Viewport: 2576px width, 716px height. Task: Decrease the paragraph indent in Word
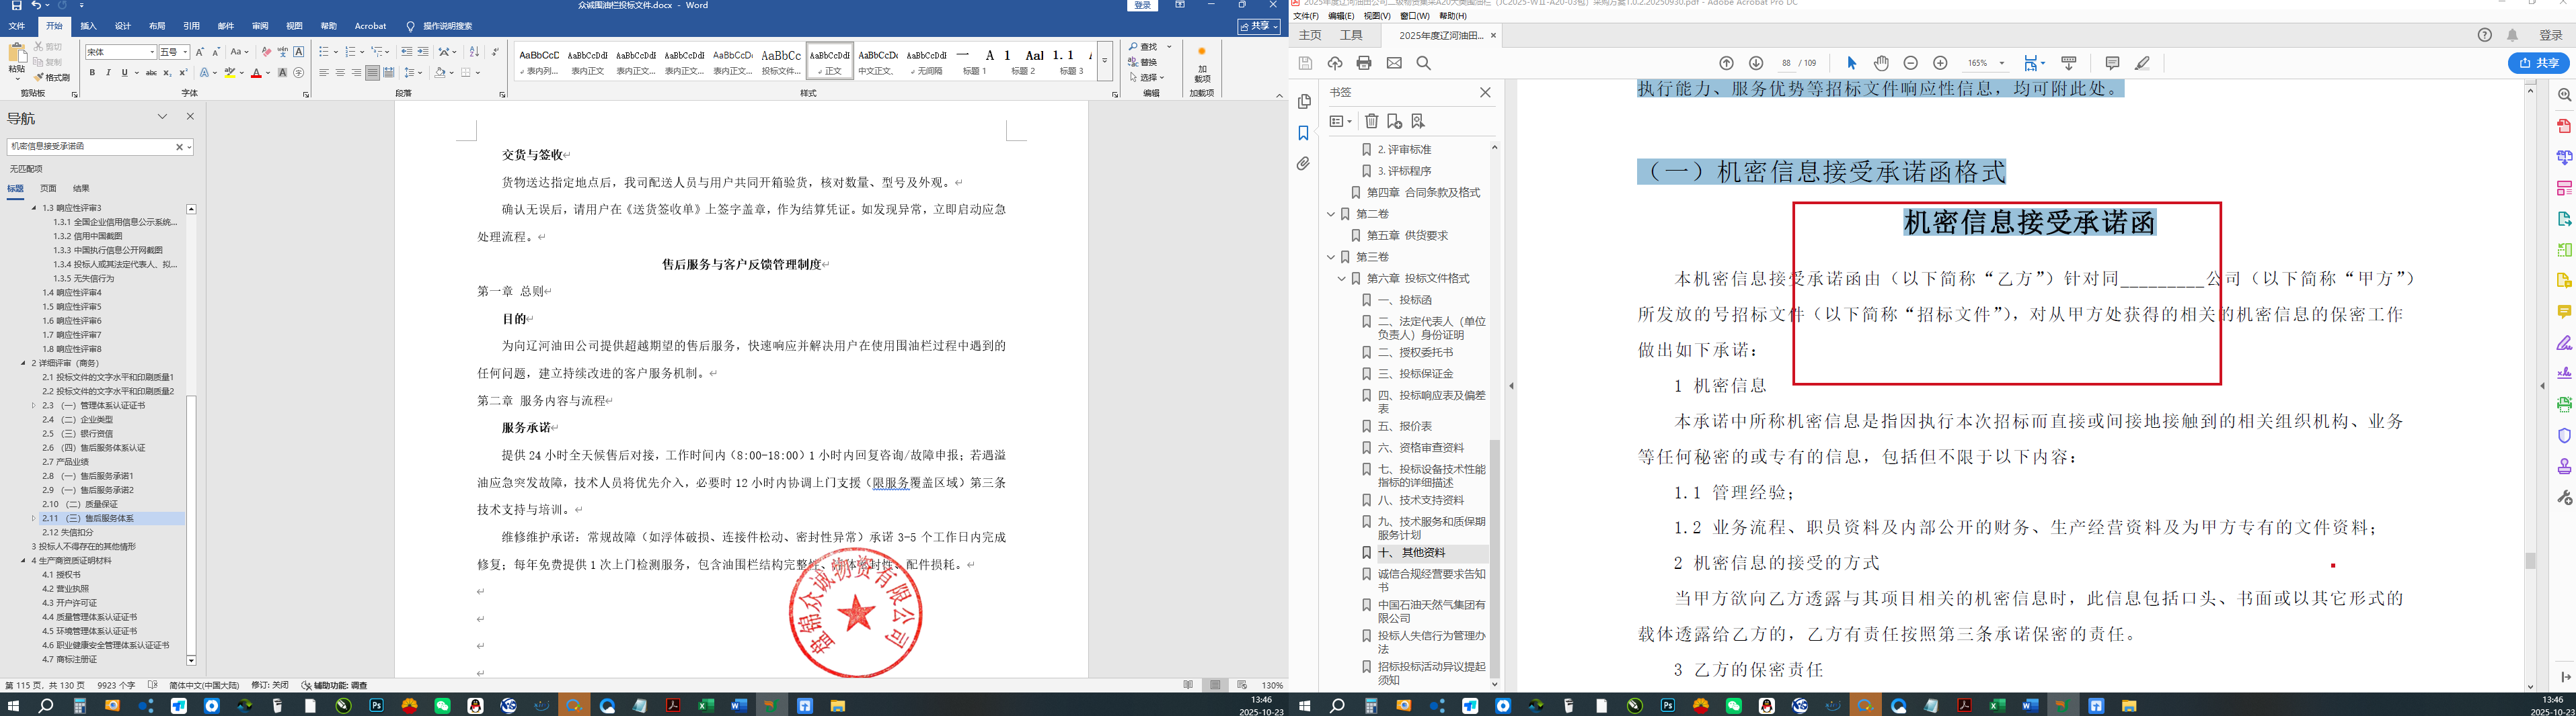coord(406,52)
